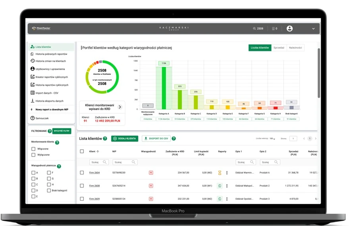Click the Dodaj klienta button
Screen dimensions: 349x226
tap(125, 139)
